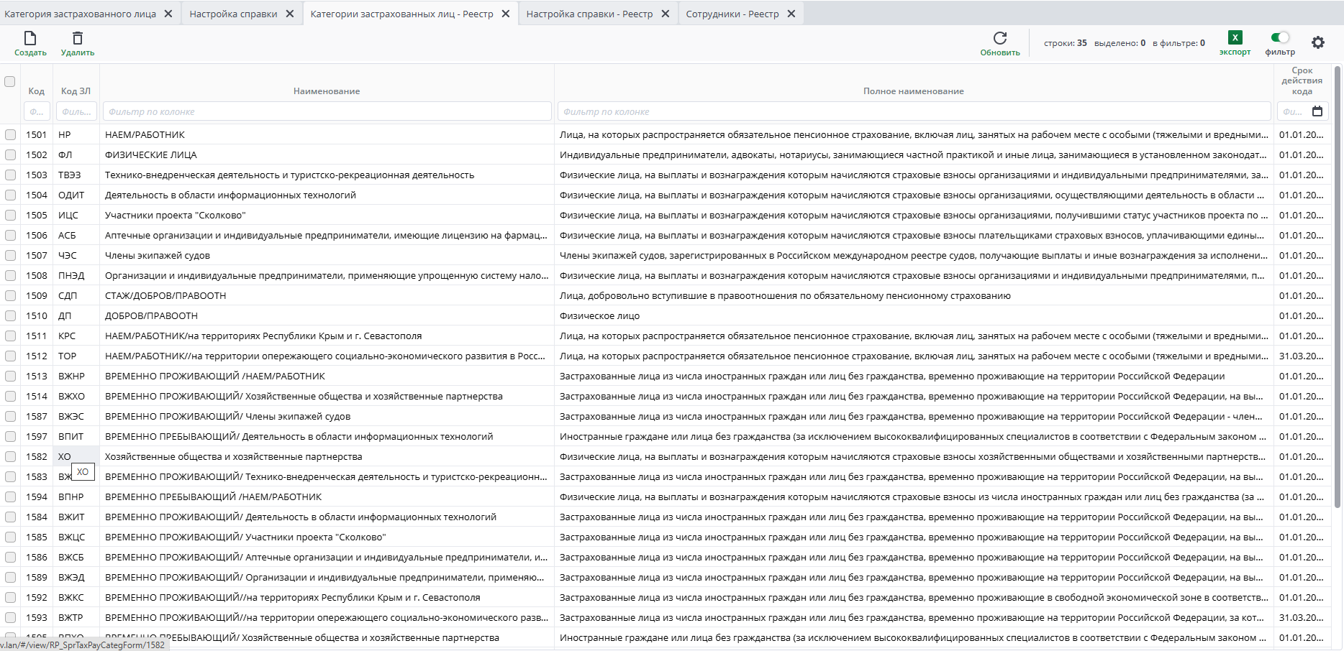Switch to Настройка справки - Реестр tab
1344x651 pixels.
click(x=589, y=14)
